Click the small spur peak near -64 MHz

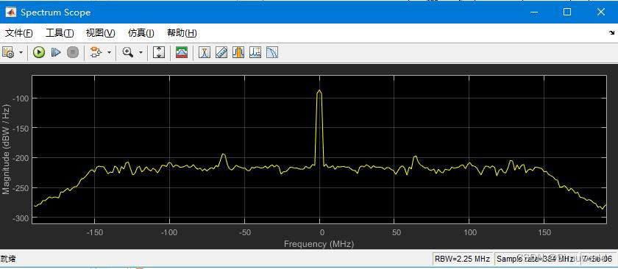pyautogui.click(x=224, y=155)
